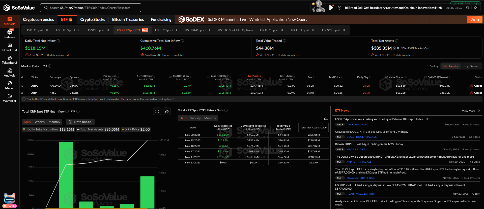Sort market data by NetAssets button
484x209 pixels.
(450, 66)
